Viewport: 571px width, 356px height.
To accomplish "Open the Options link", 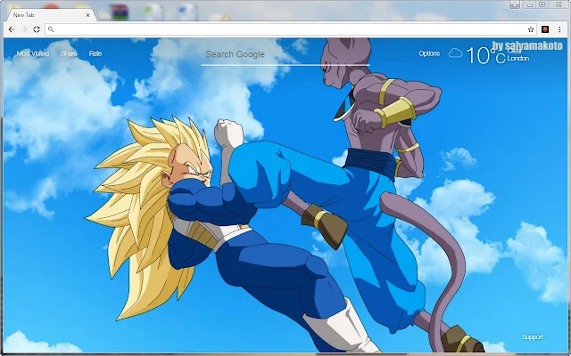I will pyautogui.click(x=429, y=53).
